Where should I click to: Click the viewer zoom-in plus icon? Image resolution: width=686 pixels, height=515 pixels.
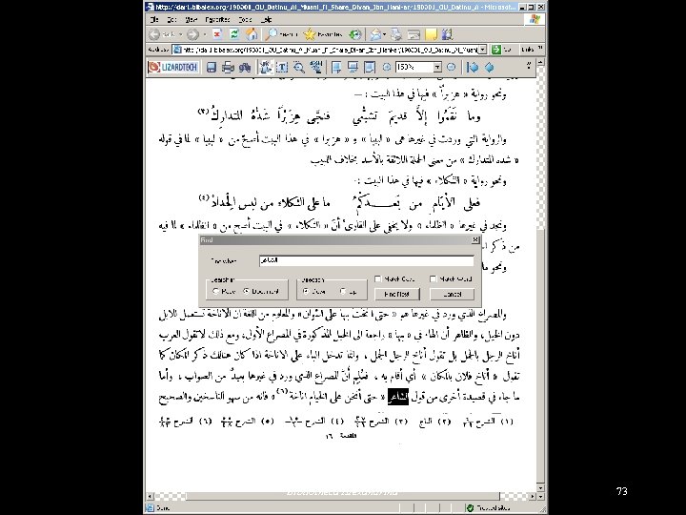tap(387, 67)
